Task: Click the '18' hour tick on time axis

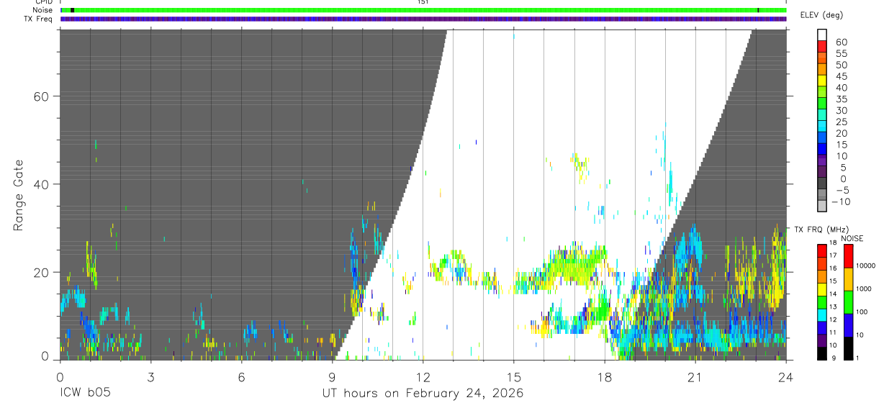Action: coord(604,377)
